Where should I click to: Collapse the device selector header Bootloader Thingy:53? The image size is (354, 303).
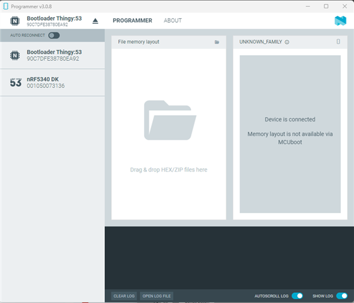pyautogui.click(x=52, y=21)
